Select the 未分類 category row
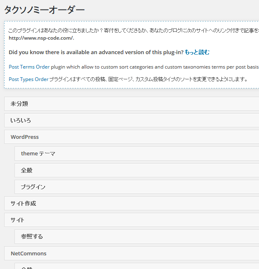The height and width of the screenshot is (269, 259). 131,104
